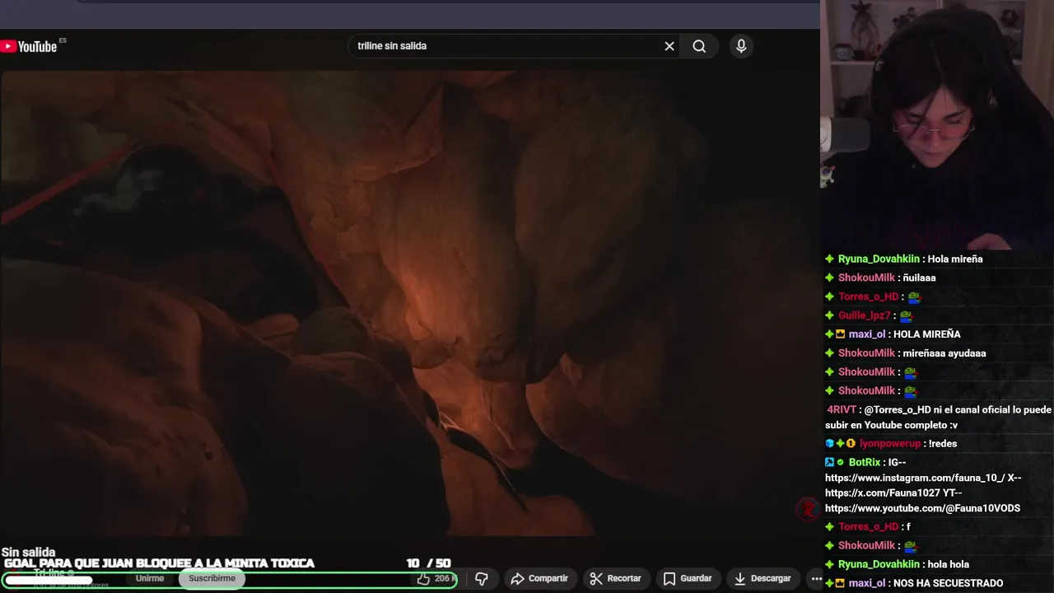
Task: Click 'mireñaaa ayudaaa' chat message
Action: point(944,353)
